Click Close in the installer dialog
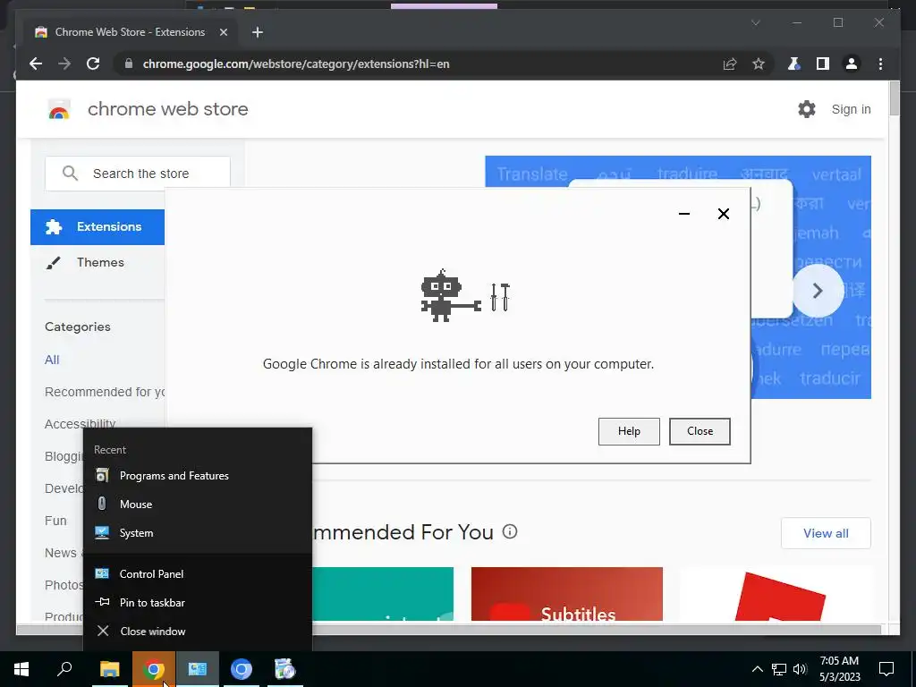The height and width of the screenshot is (687, 916). 700,431
